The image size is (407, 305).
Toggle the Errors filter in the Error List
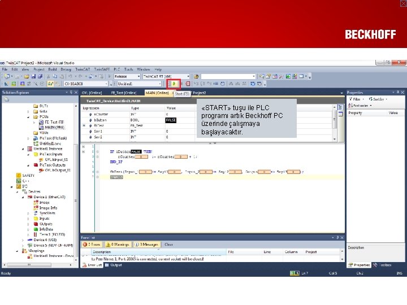(x=92, y=245)
